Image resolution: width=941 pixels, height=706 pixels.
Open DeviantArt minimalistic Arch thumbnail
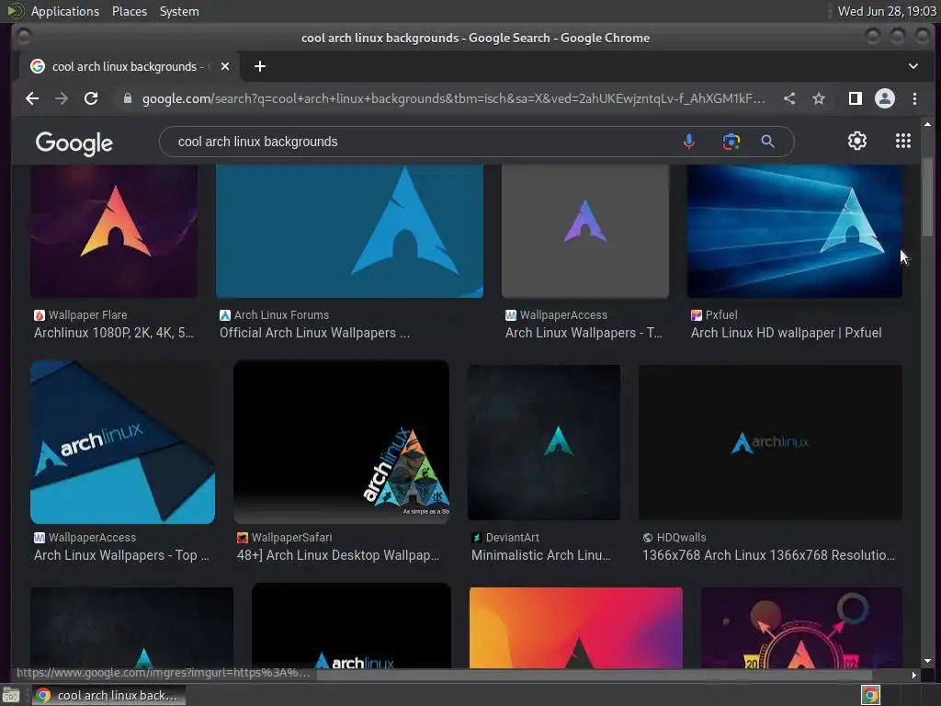544,442
